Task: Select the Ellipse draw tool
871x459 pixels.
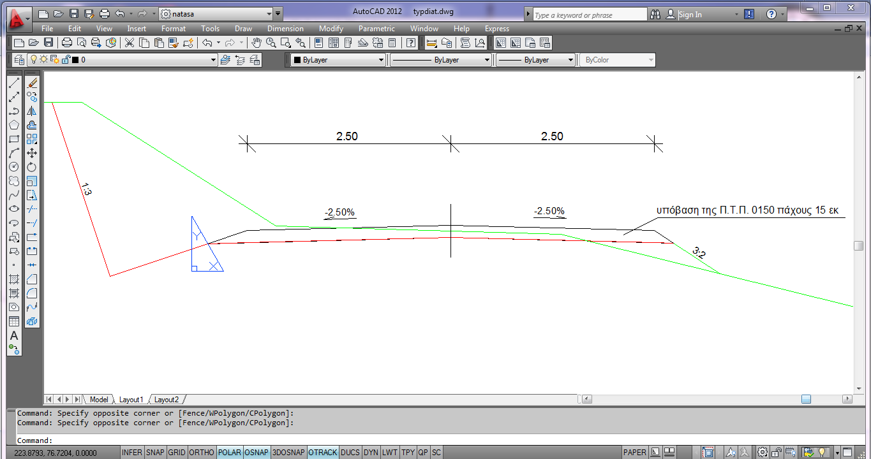Action: (14, 209)
